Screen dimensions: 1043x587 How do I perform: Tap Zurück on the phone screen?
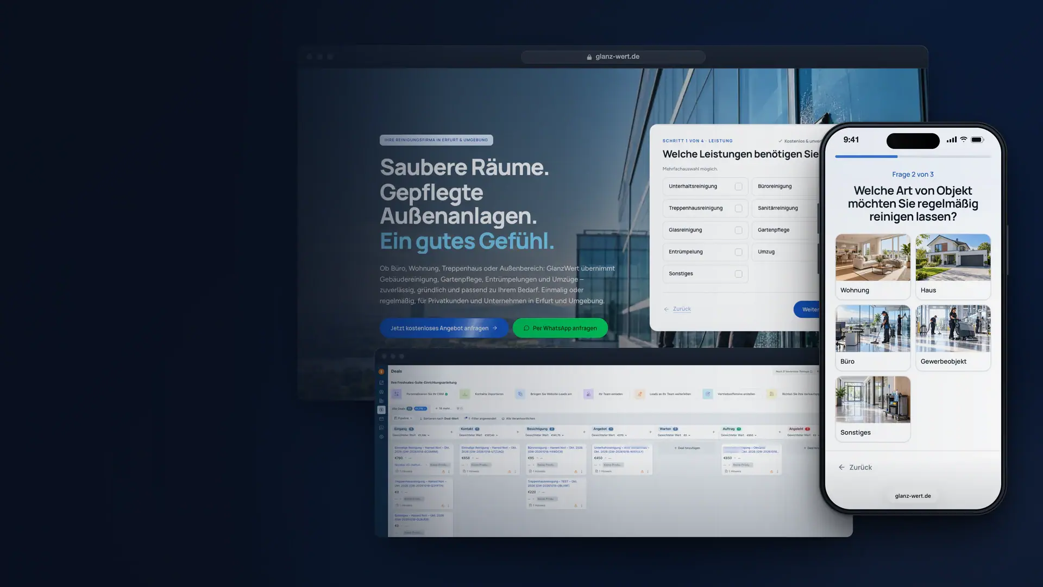(x=855, y=467)
